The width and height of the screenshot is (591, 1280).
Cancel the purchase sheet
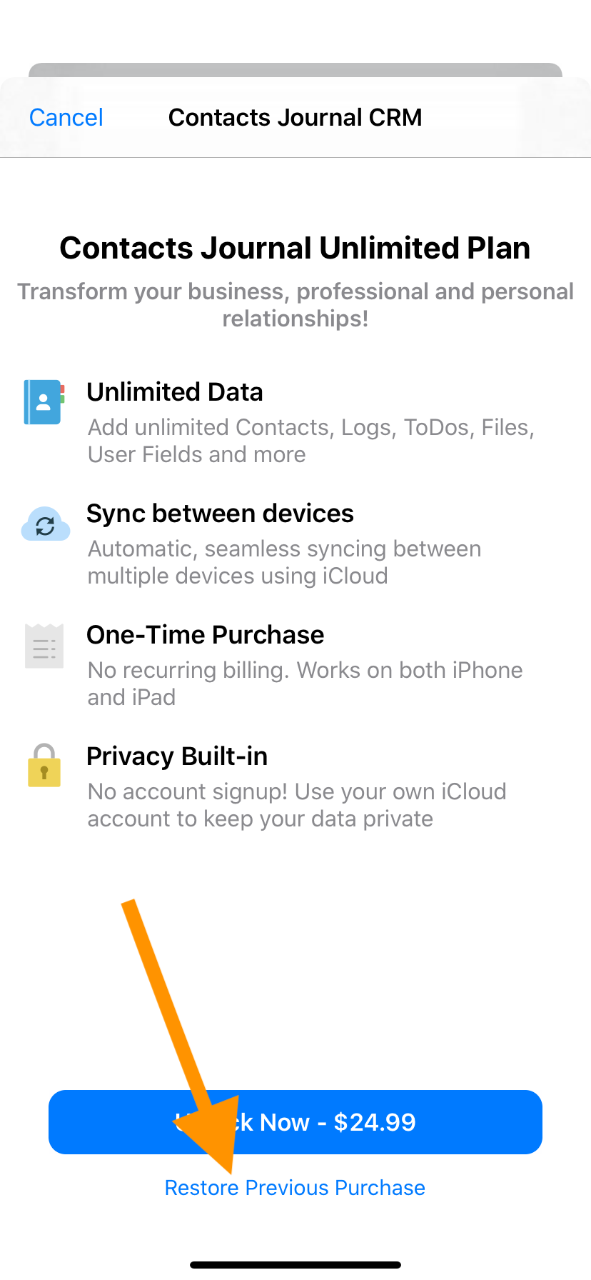[x=66, y=117]
